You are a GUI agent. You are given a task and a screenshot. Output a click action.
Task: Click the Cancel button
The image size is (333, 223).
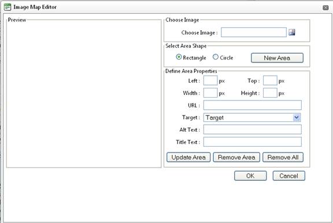[289, 176]
